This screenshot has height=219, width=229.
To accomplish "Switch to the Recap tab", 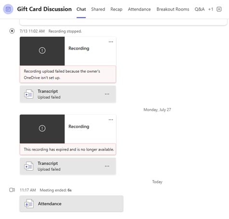I will tap(116, 9).
